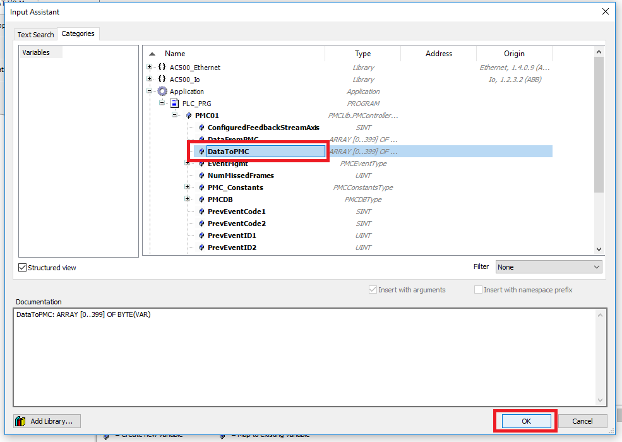Select the PMC01 function block icon
This screenshot has height=442, width=622.
pyautogui.click(x=189, y=115)
